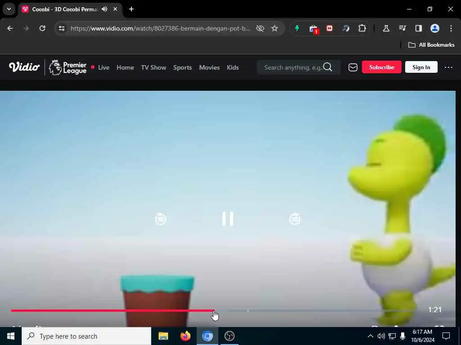This screenshot has height=345, width=461.
Task: Reload the current page
Action: [x=42, y=28]
